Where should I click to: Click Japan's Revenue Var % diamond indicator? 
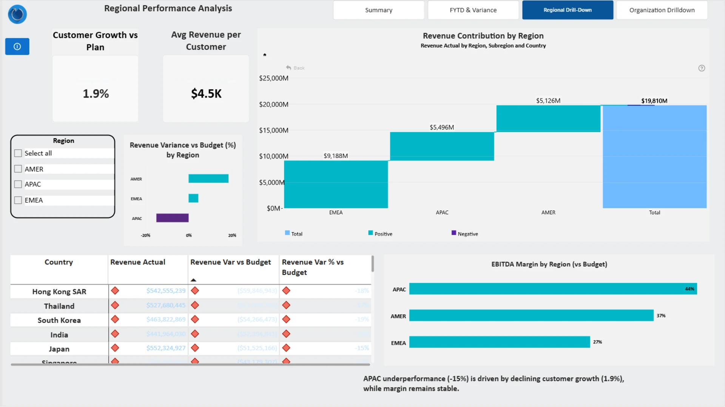point(286,348)
